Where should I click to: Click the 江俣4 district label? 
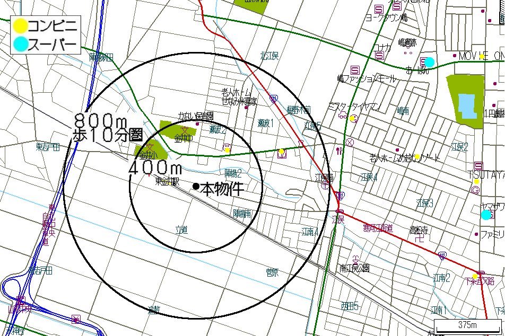[369, 178]
